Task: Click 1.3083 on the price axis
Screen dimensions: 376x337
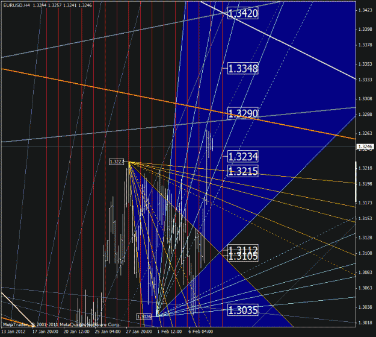Action: click(x=365, y=272)
